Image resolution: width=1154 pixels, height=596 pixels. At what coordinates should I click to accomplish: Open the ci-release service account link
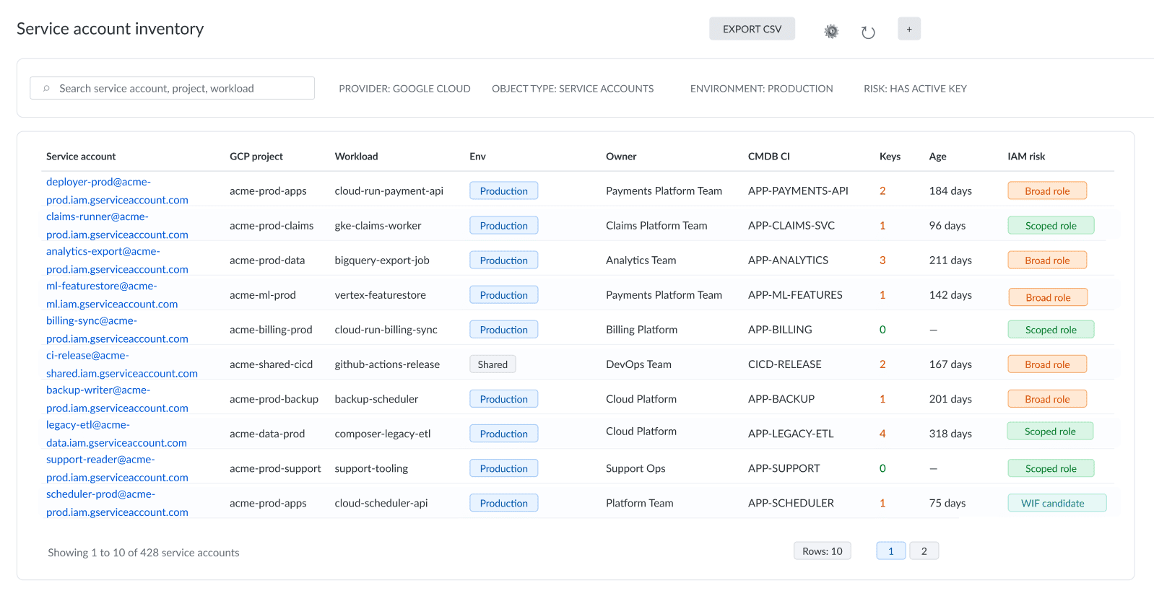click(x=122, y=364)
